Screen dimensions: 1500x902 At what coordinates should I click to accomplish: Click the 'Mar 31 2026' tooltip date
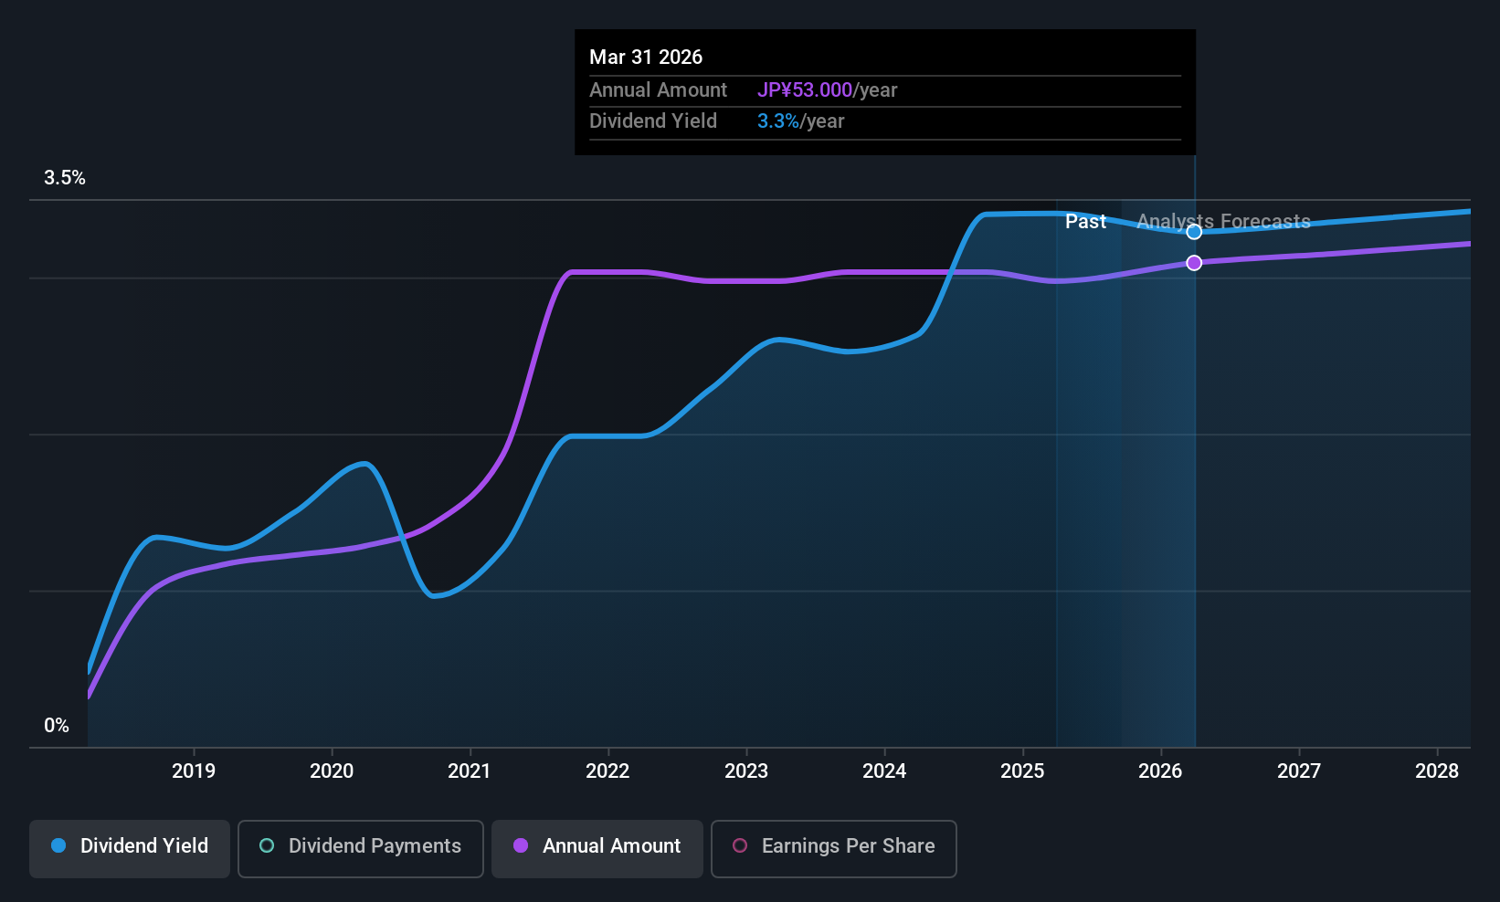[646, 58]
